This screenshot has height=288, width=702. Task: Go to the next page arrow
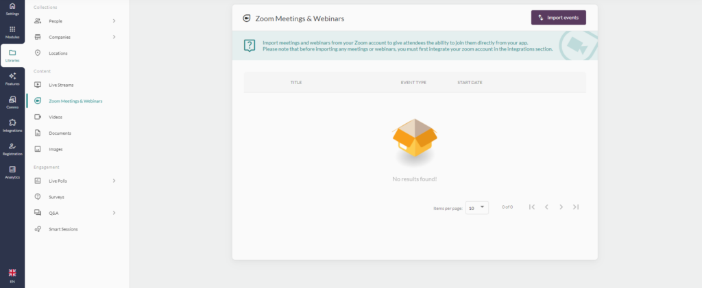point(561,207)
